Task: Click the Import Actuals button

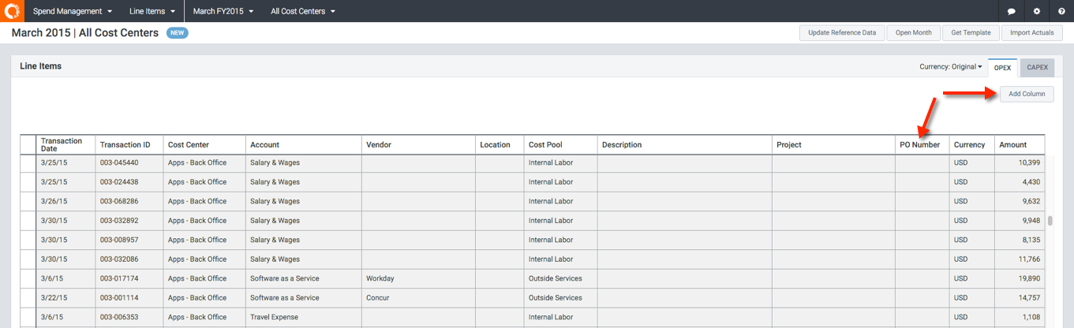Action: pos(1031,33)
